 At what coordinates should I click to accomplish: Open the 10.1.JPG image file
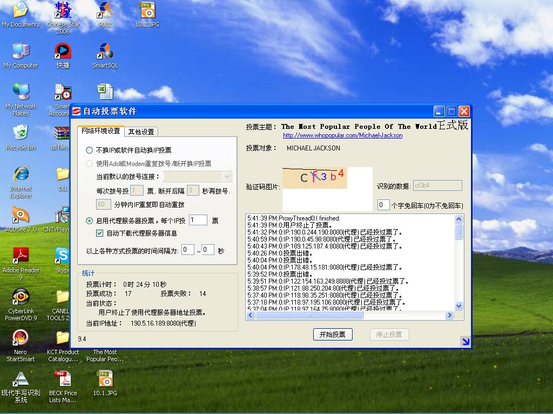(x=104, y=379)
